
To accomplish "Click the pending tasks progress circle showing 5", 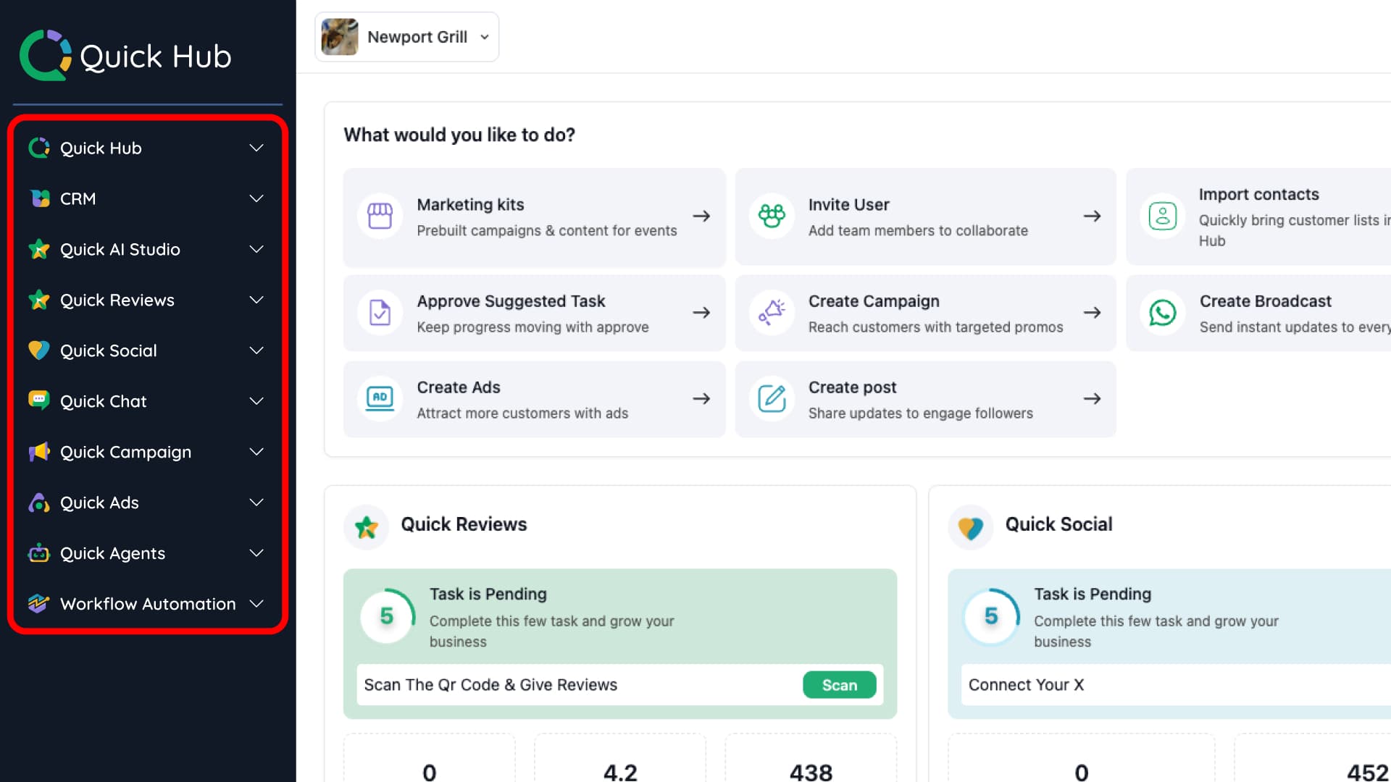I will [388, 616].
